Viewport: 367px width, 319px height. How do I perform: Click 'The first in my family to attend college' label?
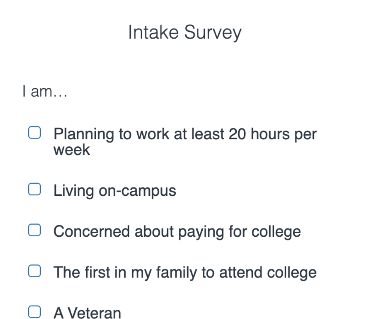[185, 273]
